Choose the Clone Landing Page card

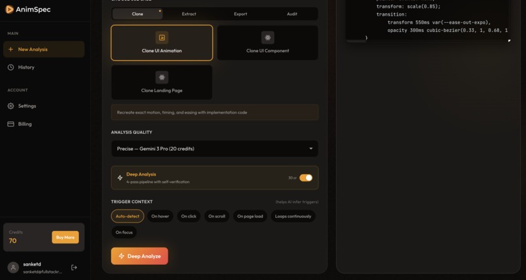click(x=162, y=82)
